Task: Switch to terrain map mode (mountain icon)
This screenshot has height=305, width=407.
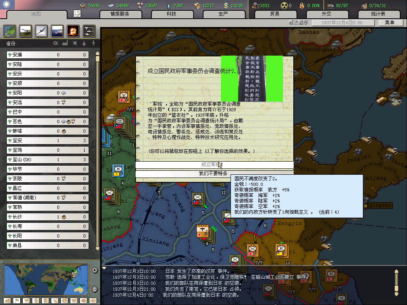Action: coord(7,301)
